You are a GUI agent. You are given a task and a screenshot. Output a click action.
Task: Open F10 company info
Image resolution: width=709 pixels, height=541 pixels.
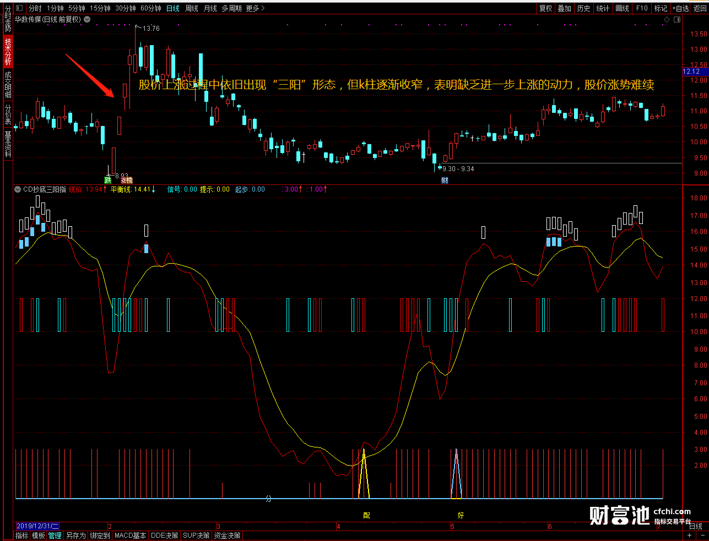[x=642, y=8]
